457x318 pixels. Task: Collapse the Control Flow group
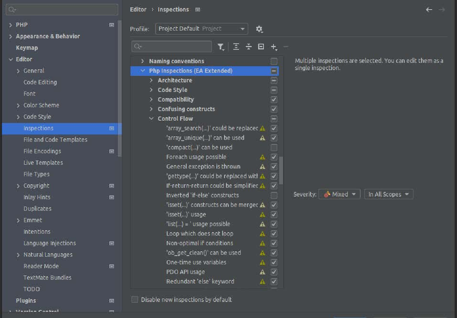coord(151,118)
